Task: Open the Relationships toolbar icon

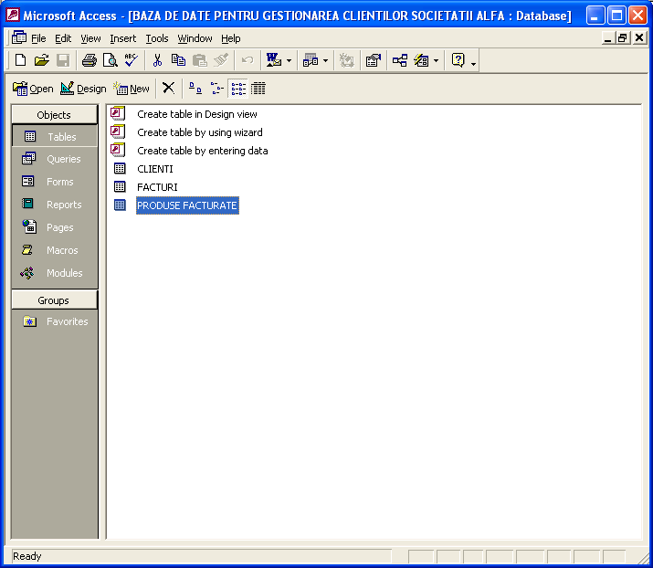Action: (400, 61)
